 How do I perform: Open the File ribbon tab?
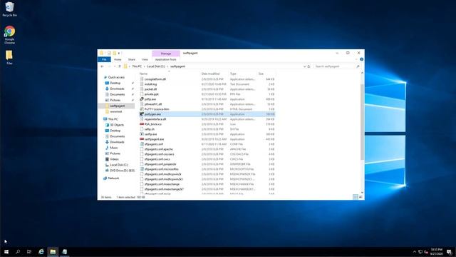coord(104,59)
